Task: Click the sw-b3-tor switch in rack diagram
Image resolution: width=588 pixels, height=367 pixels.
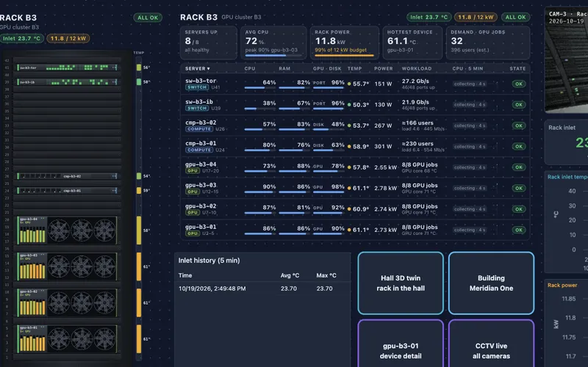Action: (x=67, y=68)
